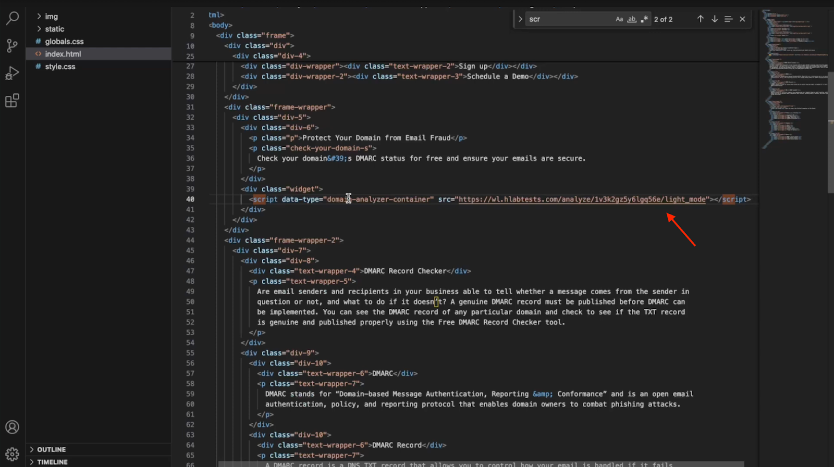Go to next search match arrow
The image size is (834, 467).
point(715,19)
